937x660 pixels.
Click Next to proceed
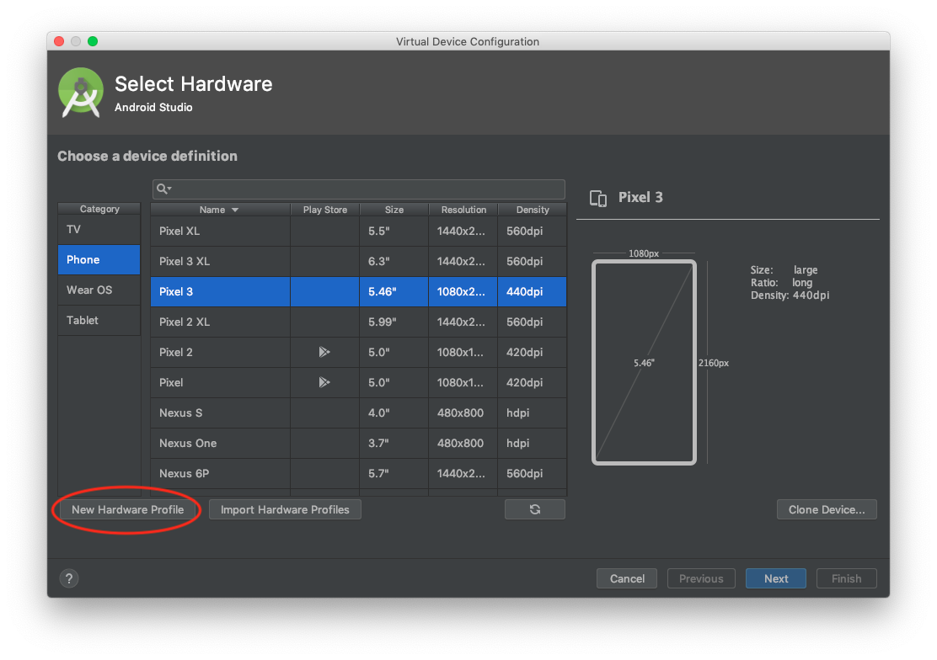point(776,578)
